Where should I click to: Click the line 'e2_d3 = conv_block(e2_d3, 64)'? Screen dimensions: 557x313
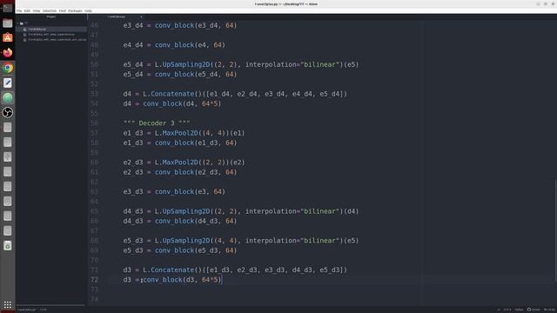(180, 172)
